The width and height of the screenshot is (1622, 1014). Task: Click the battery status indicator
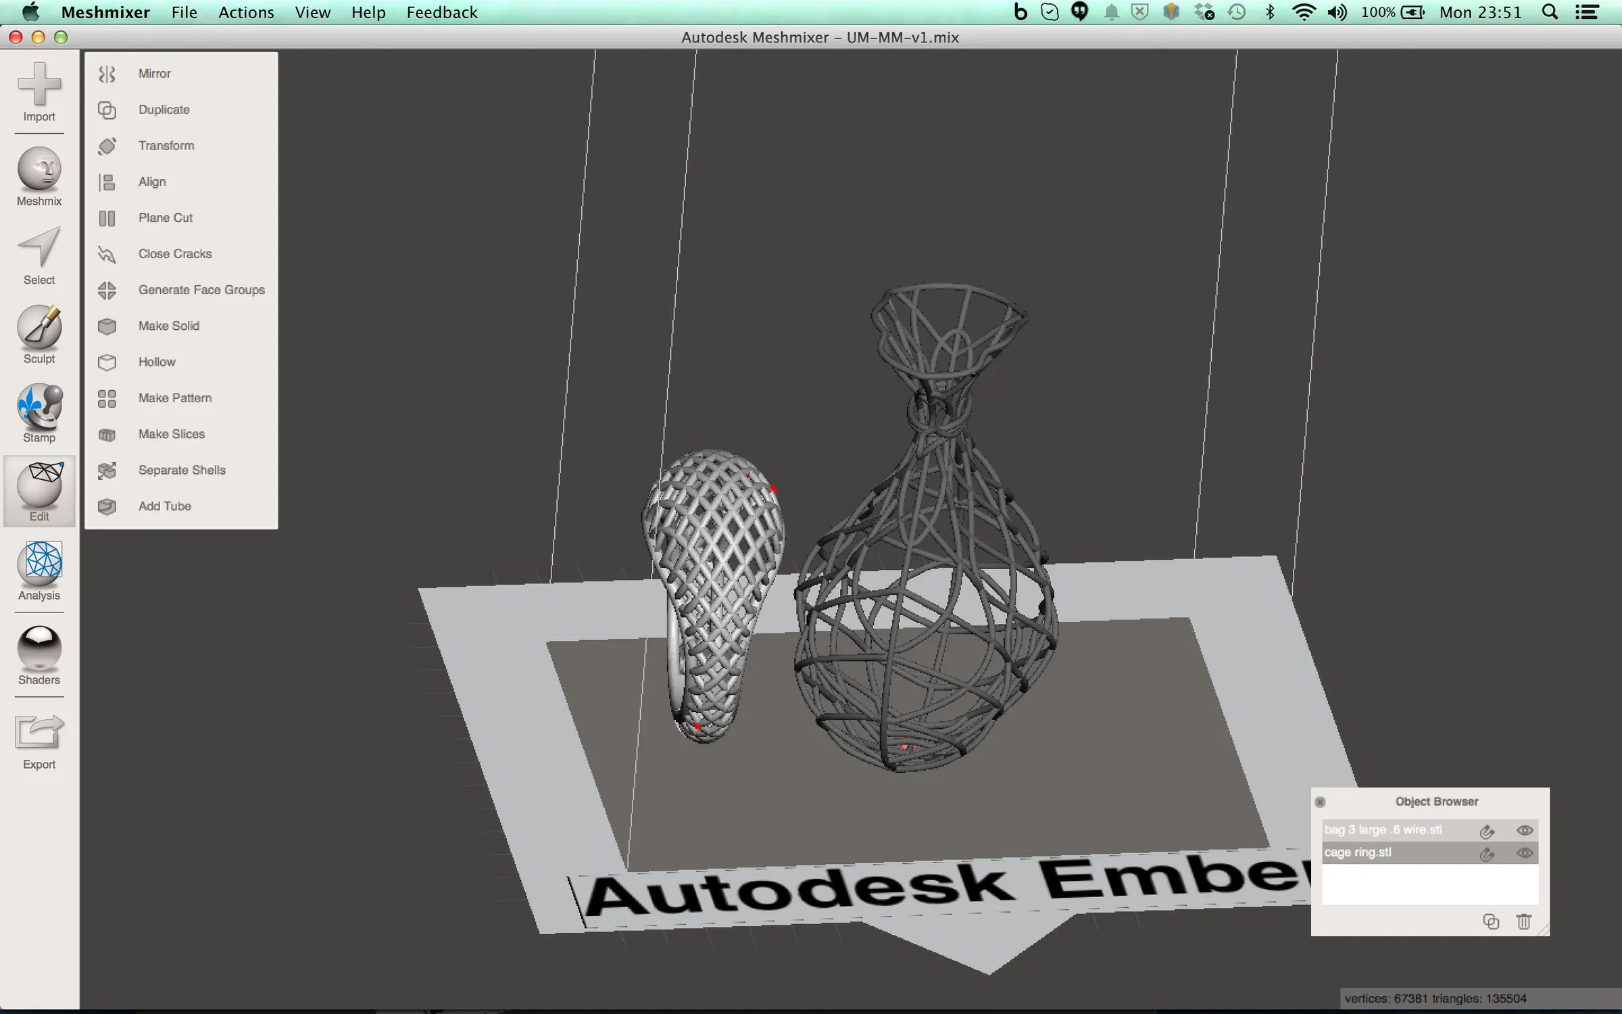point(1393,12)
